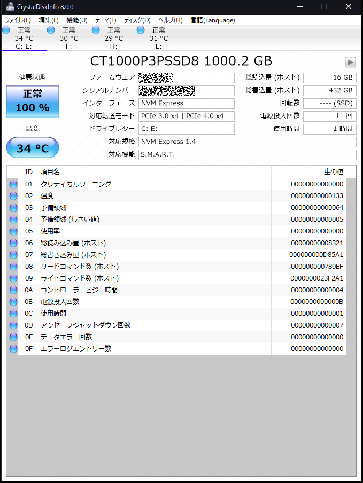Click the blue status orb above H:

point(96,30)
